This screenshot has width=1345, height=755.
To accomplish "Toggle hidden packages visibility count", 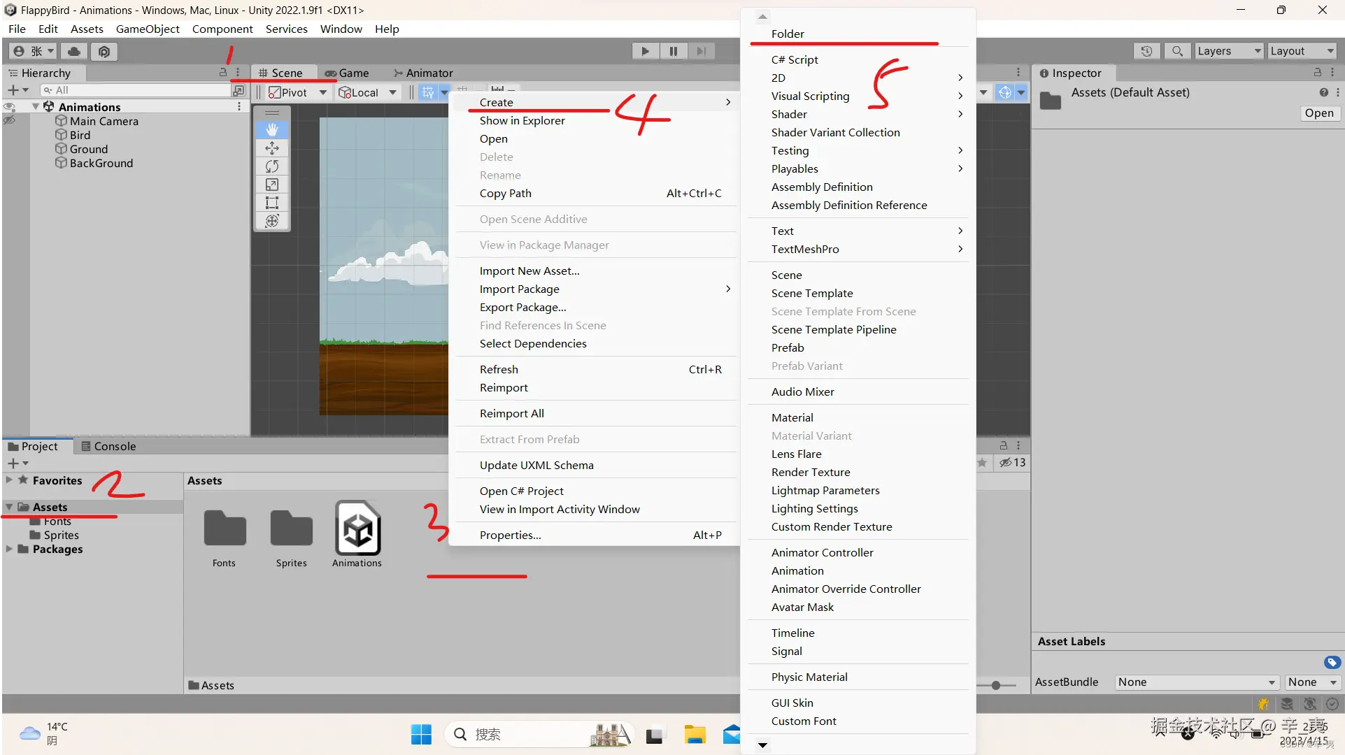I will pos(1012,463).
